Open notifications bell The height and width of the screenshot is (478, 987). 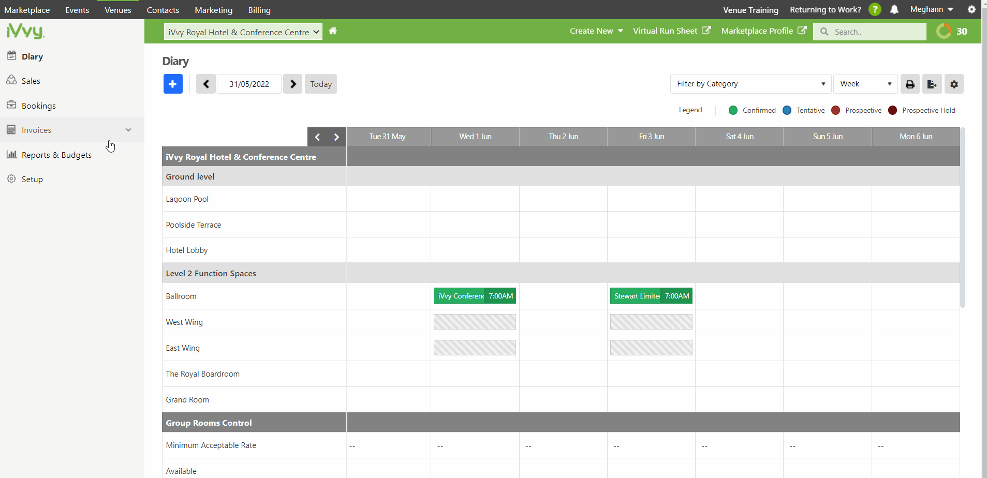tap(894, 9)
